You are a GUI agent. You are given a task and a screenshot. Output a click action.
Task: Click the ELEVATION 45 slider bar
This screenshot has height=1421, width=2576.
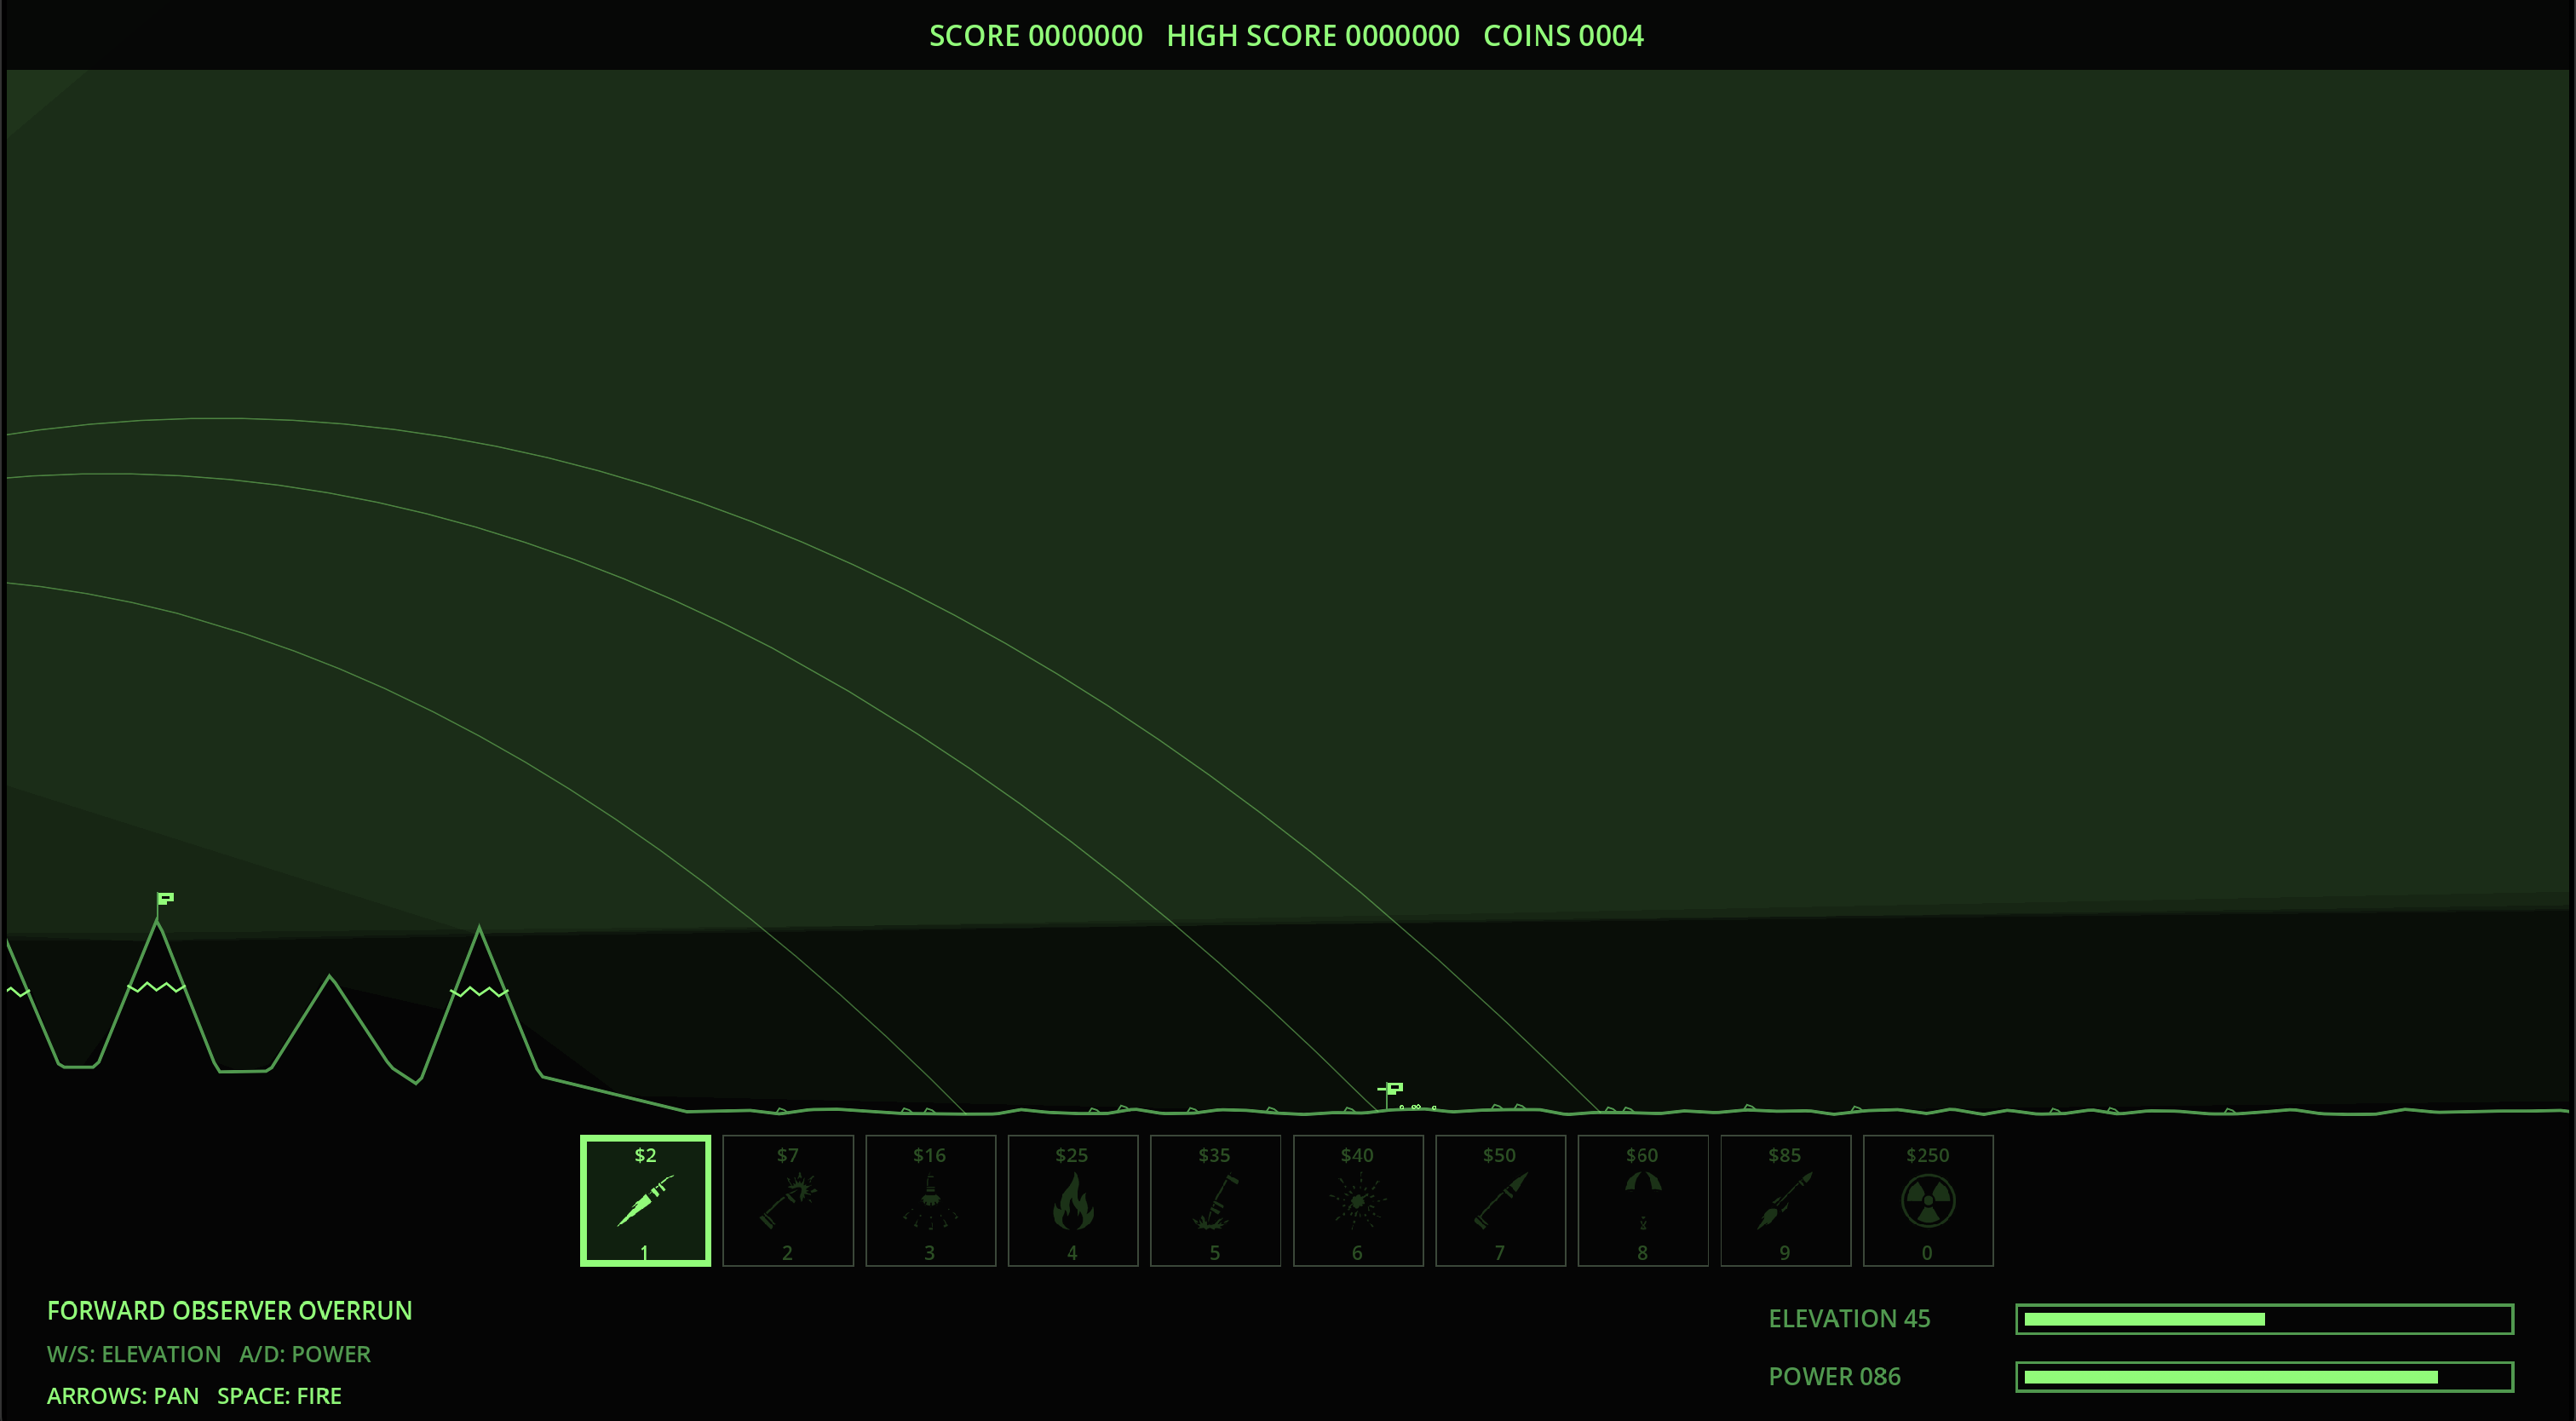point(2264,1319)
